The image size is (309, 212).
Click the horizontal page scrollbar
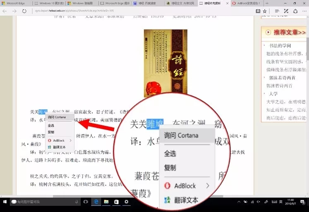[x=138, y=196]
